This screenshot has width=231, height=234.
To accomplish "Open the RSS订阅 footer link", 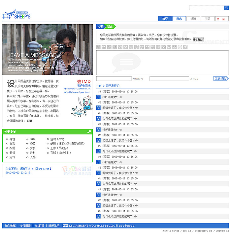I will (x=40, y=226).
